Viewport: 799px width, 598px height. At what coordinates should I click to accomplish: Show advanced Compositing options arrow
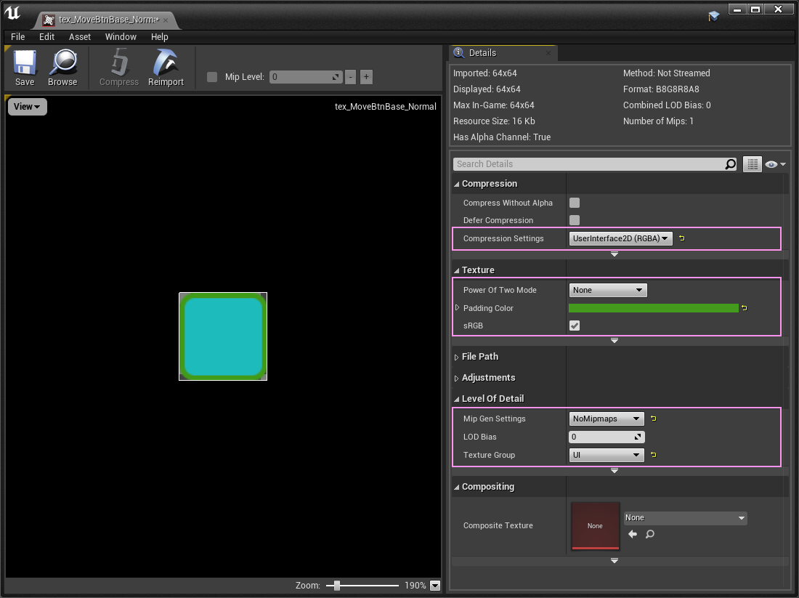tap(615, 561)
